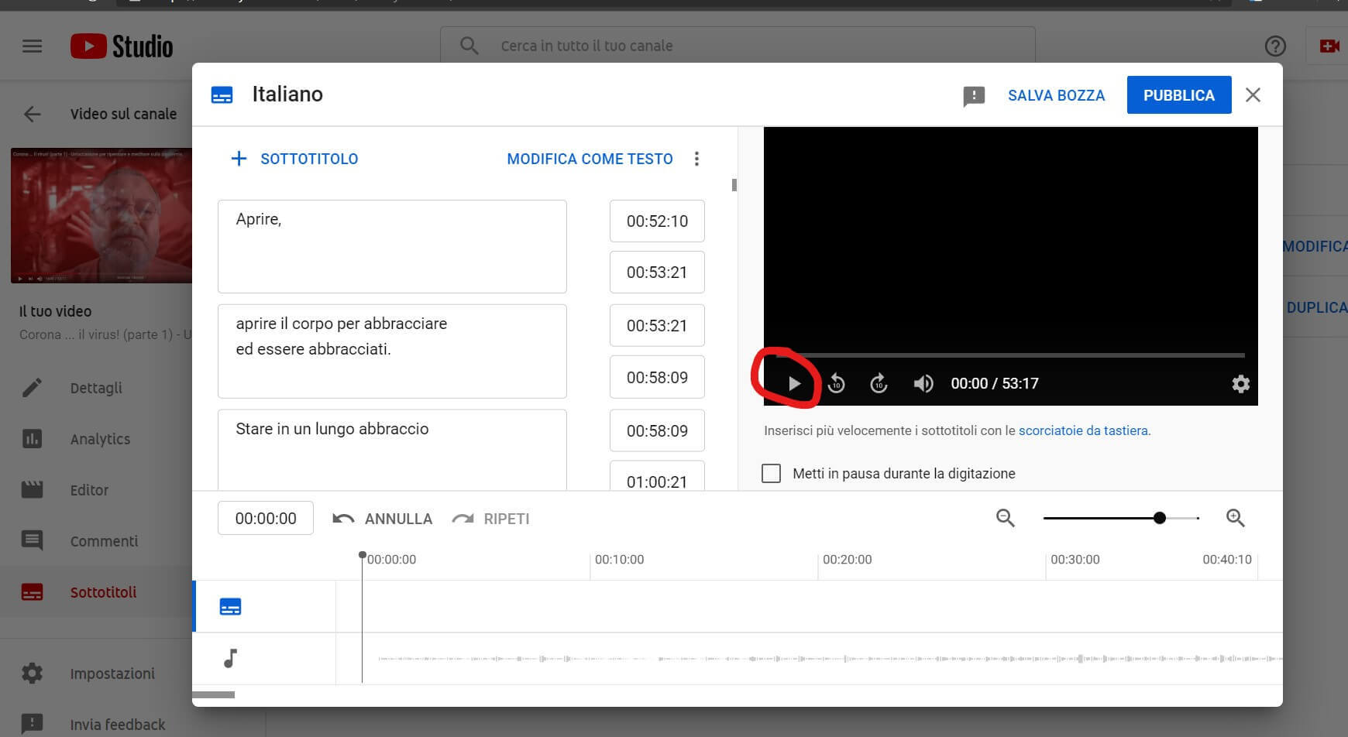Mute the video player volume
The width and height of the screenshot is (1348, 737).
[x=923, y=383]
